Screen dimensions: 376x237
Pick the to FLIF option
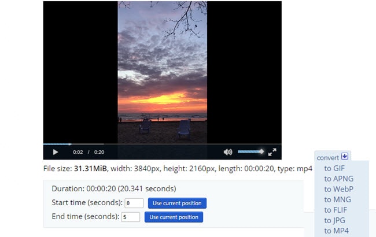click(x=336, y=210)
